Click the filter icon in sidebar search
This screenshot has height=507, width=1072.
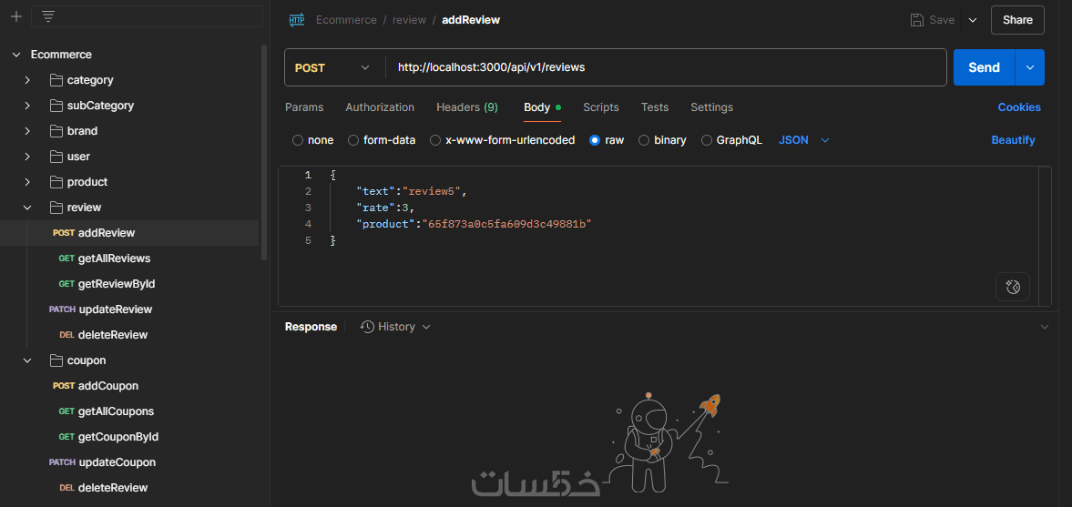click(x=48, y=16)
